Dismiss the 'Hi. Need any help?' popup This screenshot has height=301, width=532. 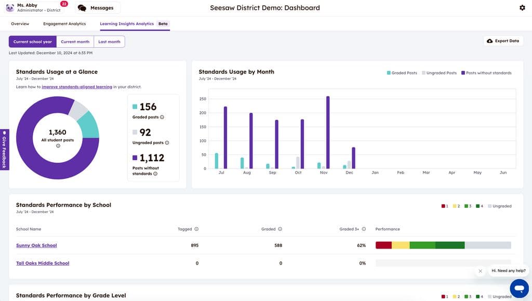point(480,271)
